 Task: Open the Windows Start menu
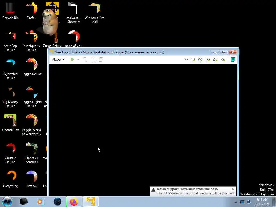click(x=7, y=202)
